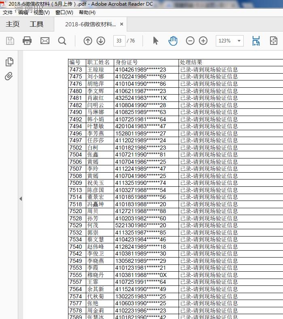Image resolution: width=283 pixels, height=319 pixels.
Task: Click the fit page view icon
Action: 273,41
